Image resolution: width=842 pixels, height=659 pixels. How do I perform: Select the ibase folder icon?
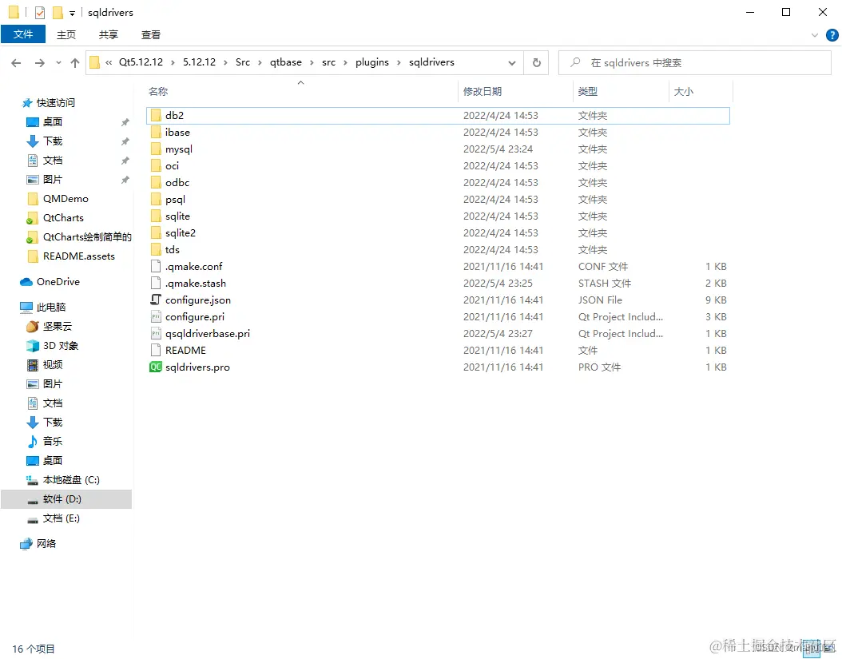tap(156, 132)
